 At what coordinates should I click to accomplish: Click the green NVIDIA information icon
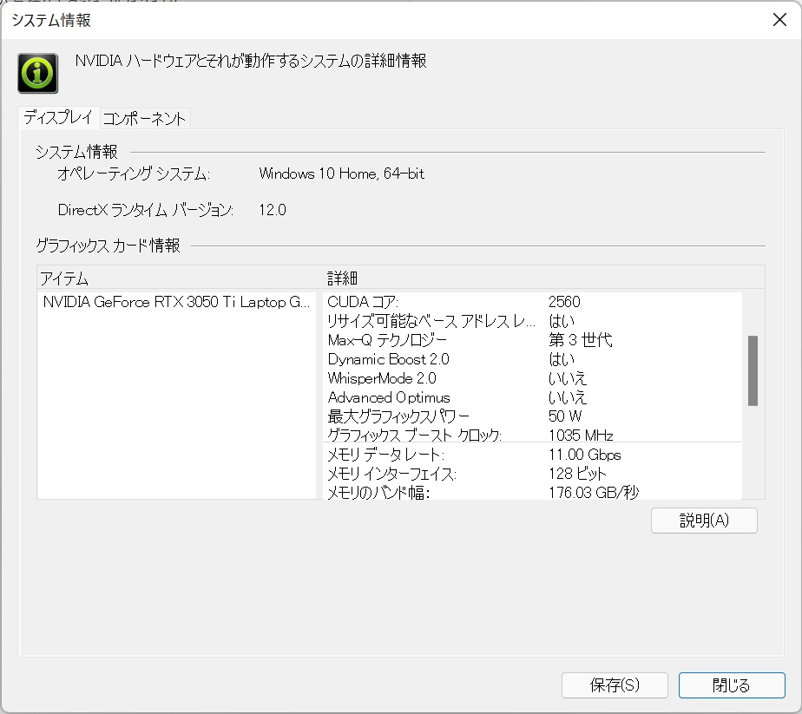point(38,74)
